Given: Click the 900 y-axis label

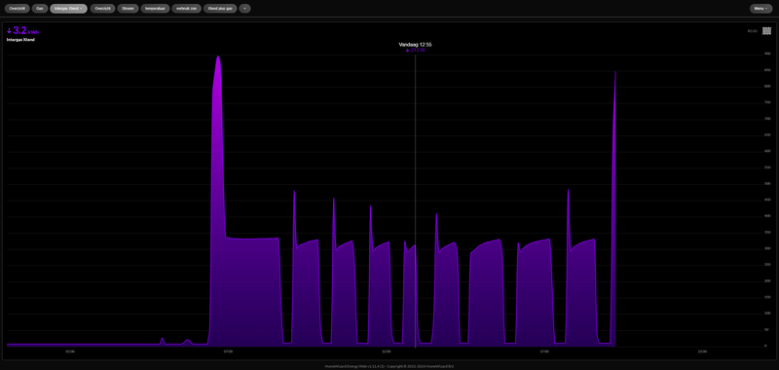Looking at the screenshot, I should [x=767, y=54].
